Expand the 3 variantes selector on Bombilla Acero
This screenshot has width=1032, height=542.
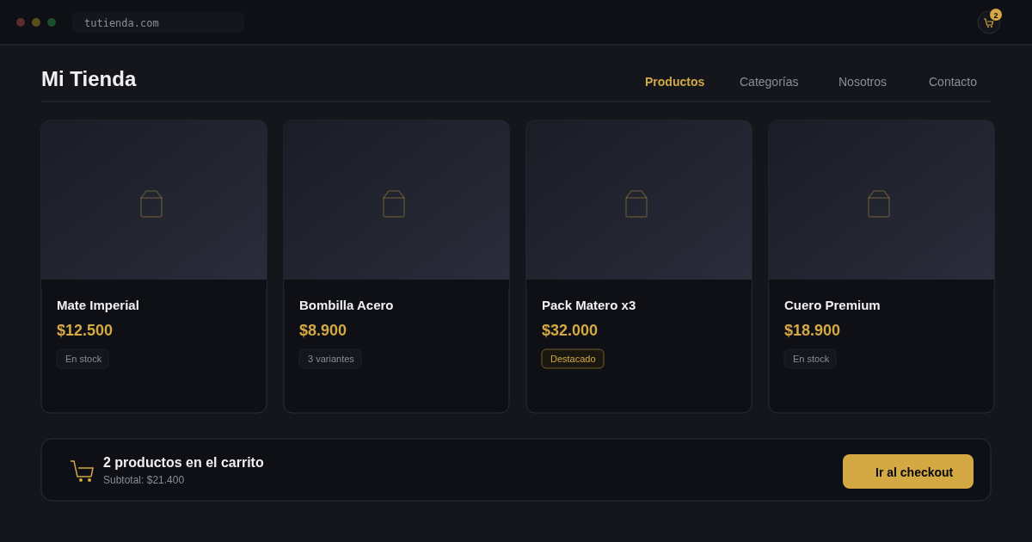[330, 359]
